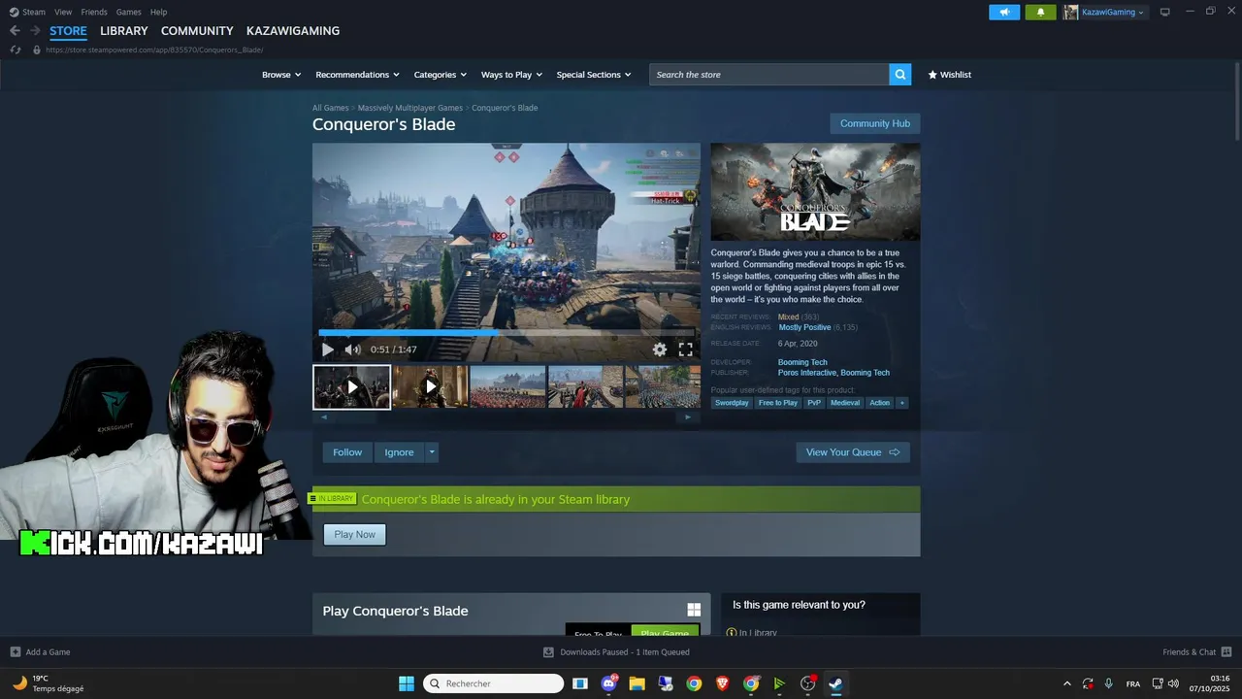Open Mostly Positive English reviews
This screenshot has height=699, width=1242.
[804, 327]
